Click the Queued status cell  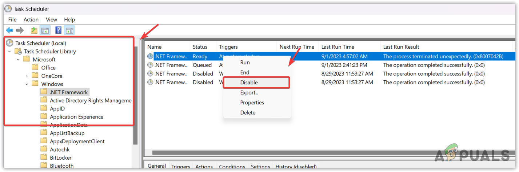coord(202,65)
